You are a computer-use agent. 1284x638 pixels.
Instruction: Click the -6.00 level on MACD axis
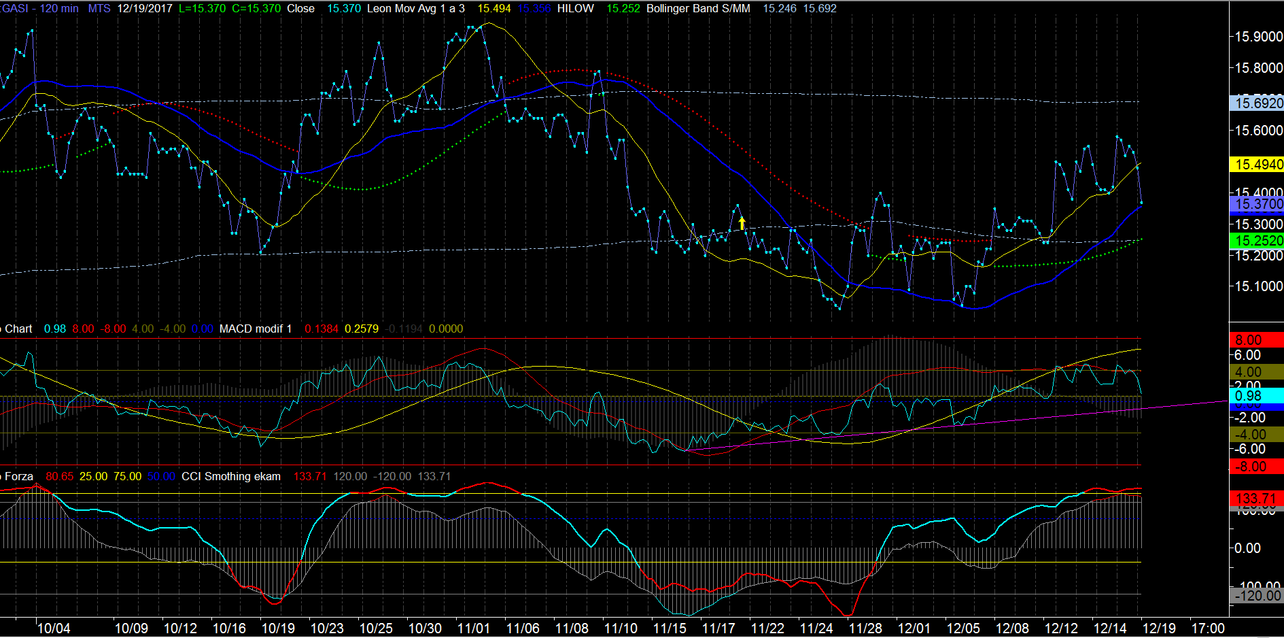(1249, 449)
